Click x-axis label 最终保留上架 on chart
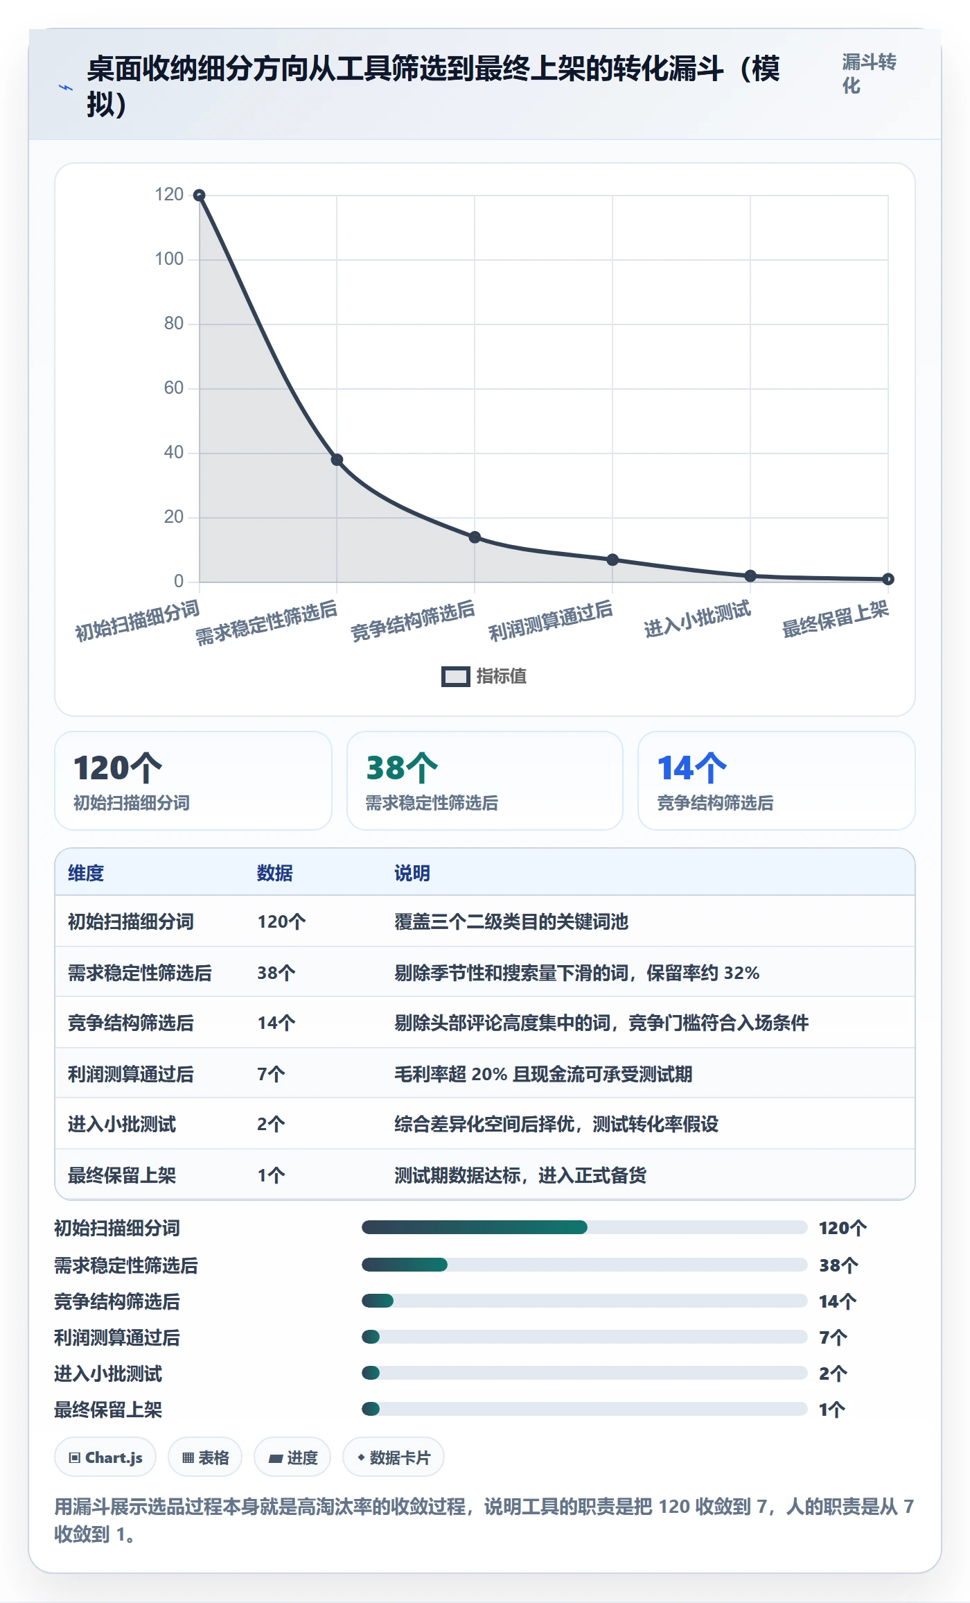 (835, 618)
